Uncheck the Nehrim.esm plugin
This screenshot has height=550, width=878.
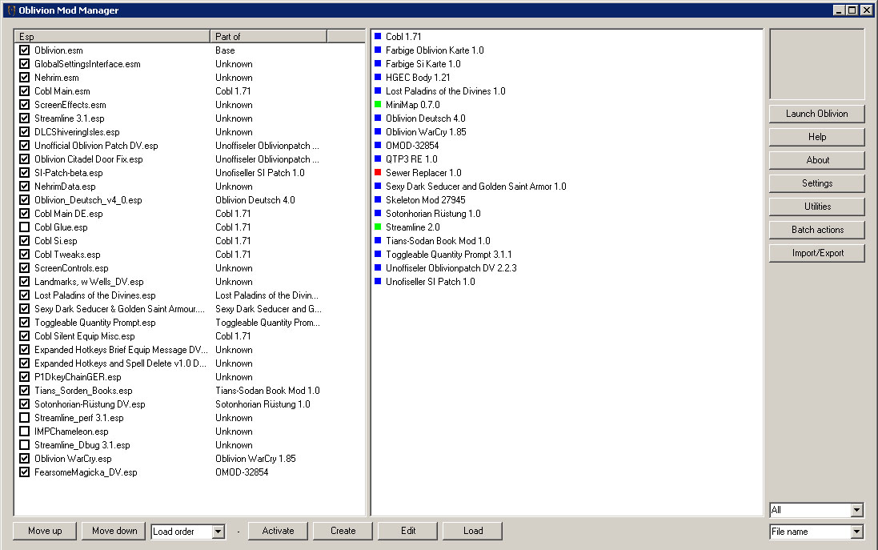24,78
